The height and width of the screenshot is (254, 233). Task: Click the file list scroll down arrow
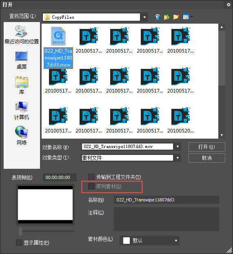222,135
